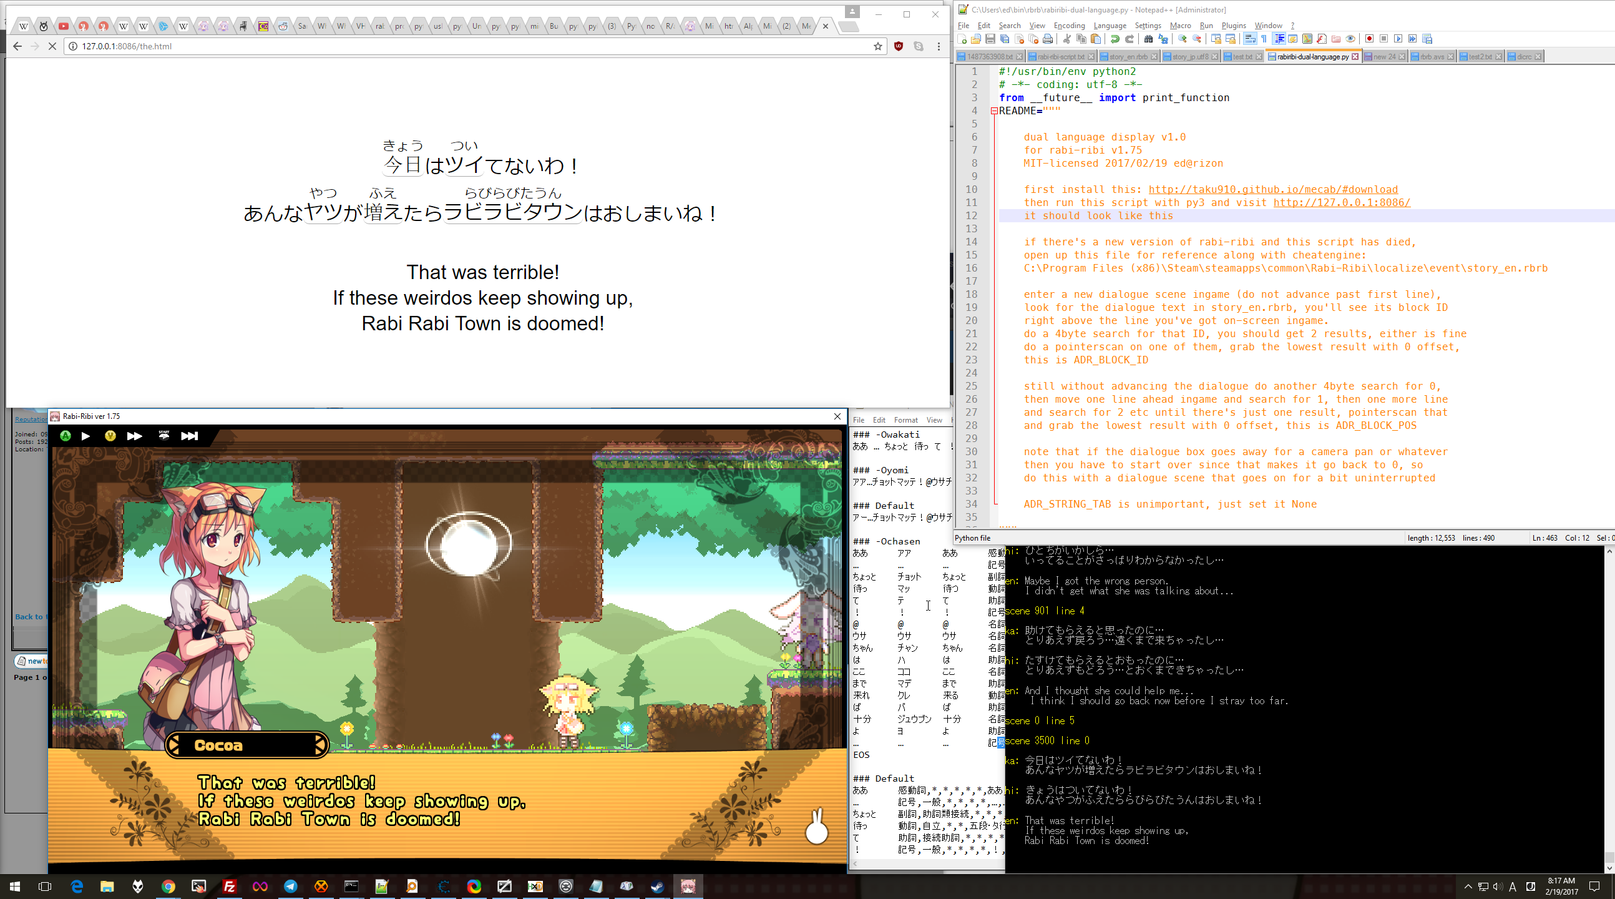
Task: Click the bunny advance-dialogue icon
Action: [x=816, y=826]
